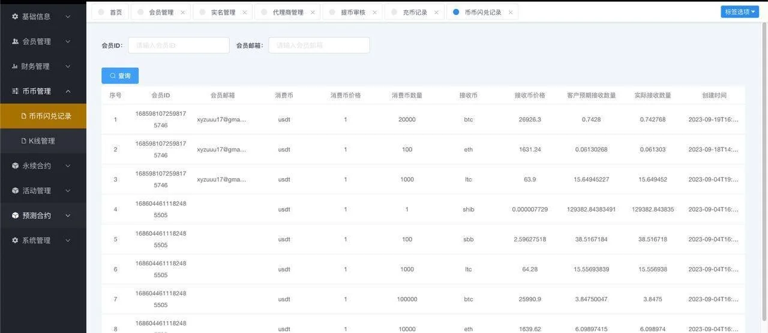
Task: Close the 币币闪兑记录 tab
Action: (510, 13)
